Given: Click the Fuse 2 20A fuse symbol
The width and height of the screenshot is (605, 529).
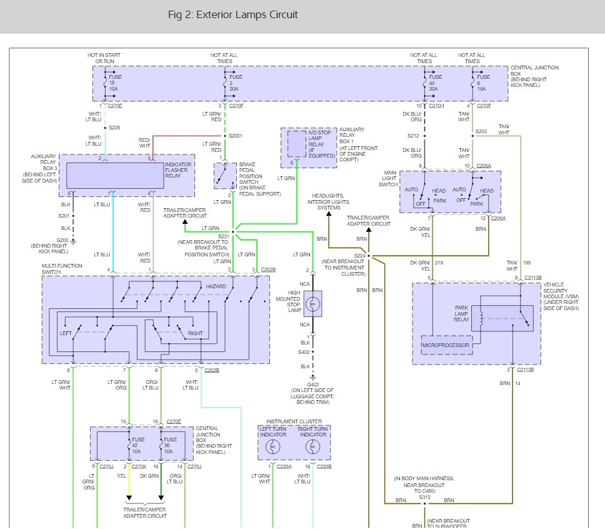Looking at the screenshot, I should 225,83.
